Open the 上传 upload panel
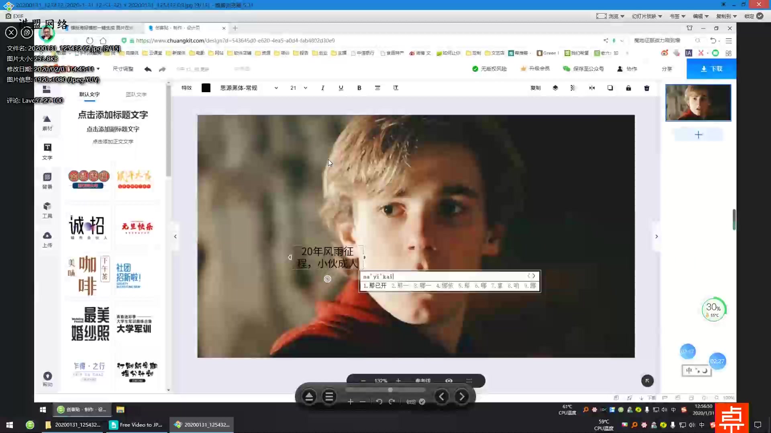 (x=47, y=239)
